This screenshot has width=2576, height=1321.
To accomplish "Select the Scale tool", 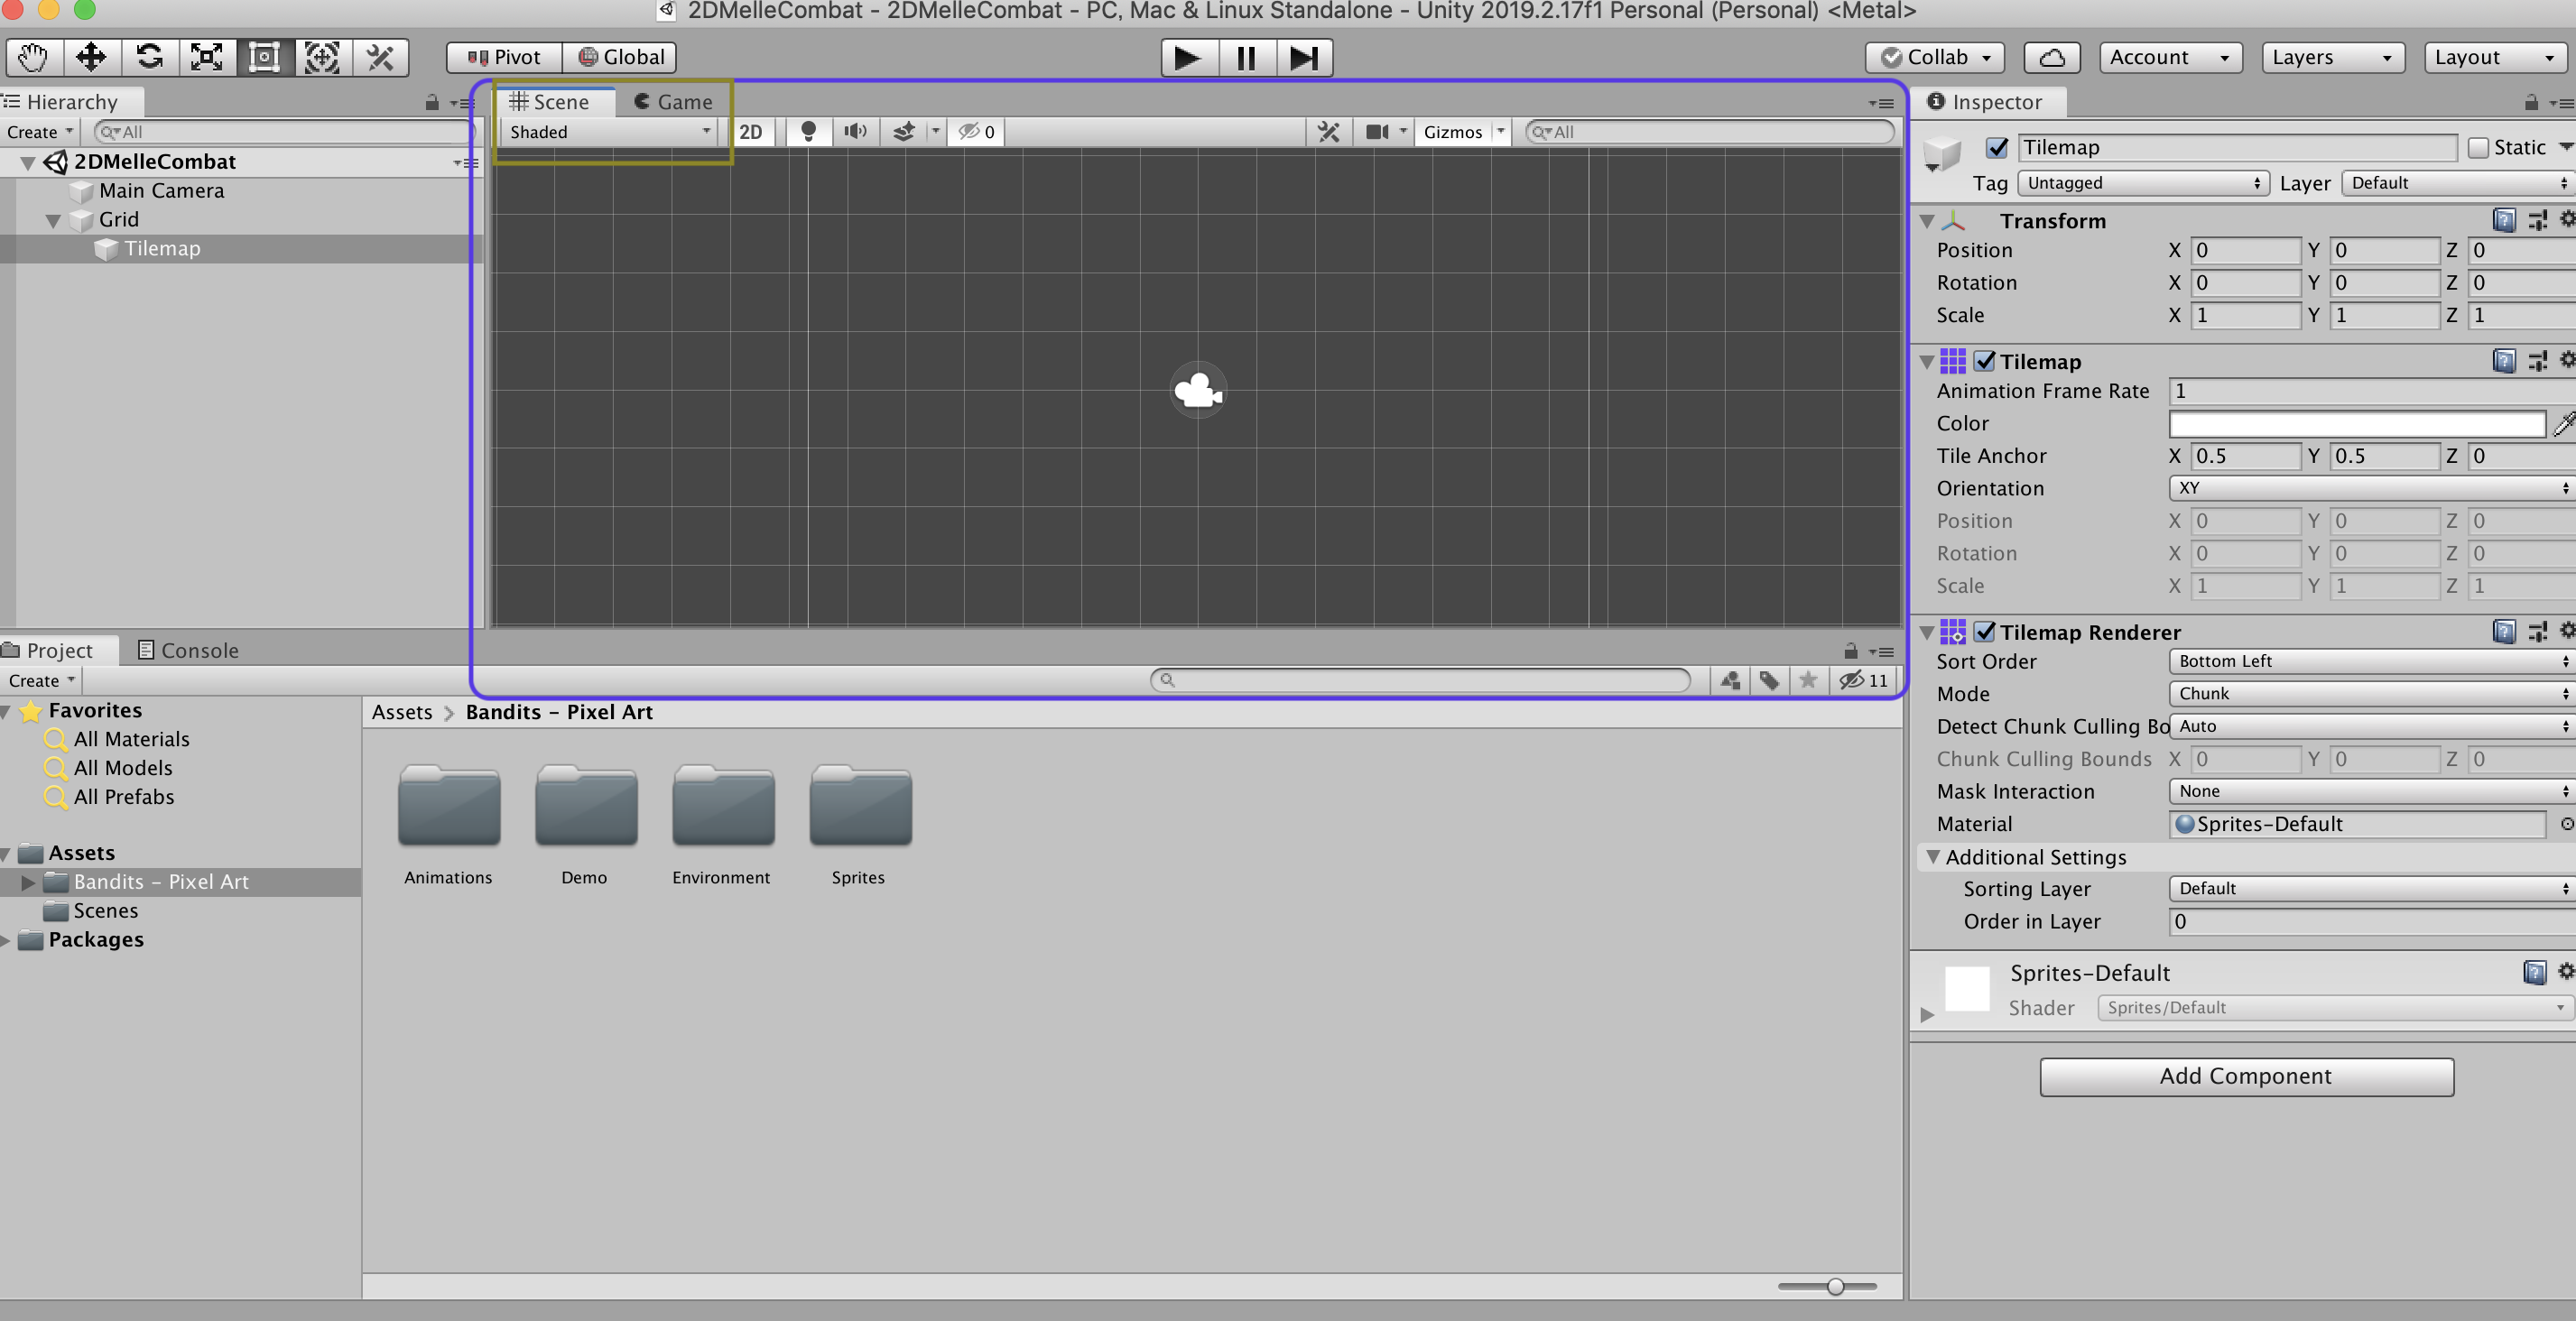I will pos(206,57).
